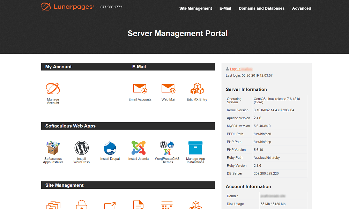The image size is (349, 209).
Task: Click the Site Management section header bar
Action: coord(128,185)
